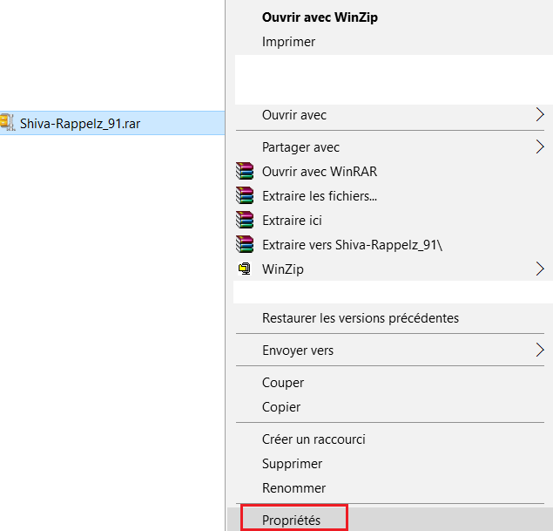Click the WinRAR icon next to Extraire ici

(245, 220)
